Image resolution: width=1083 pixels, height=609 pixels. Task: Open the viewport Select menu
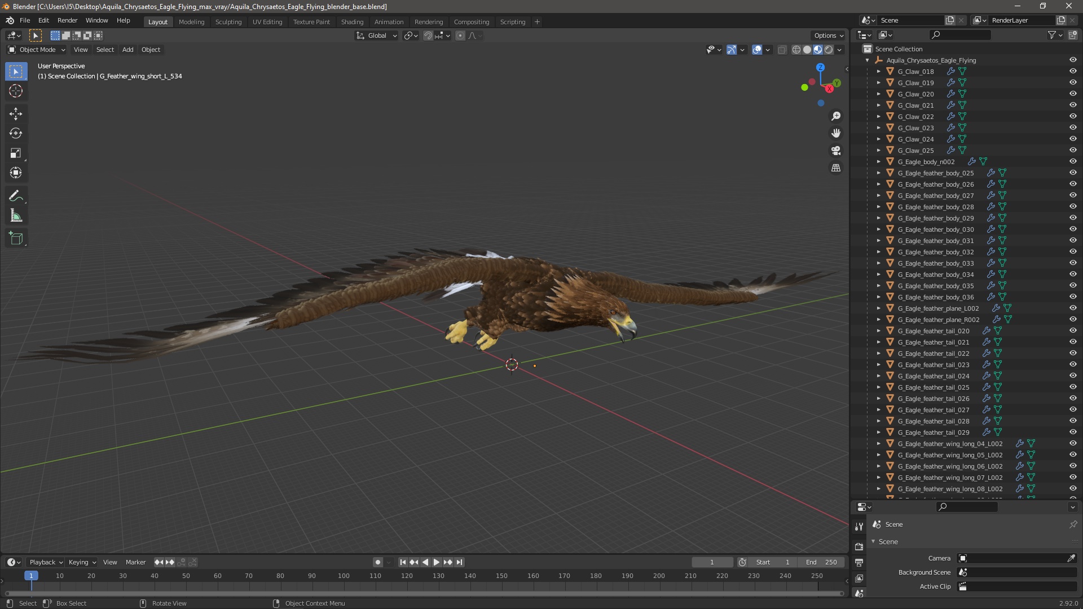click(105, 50)
